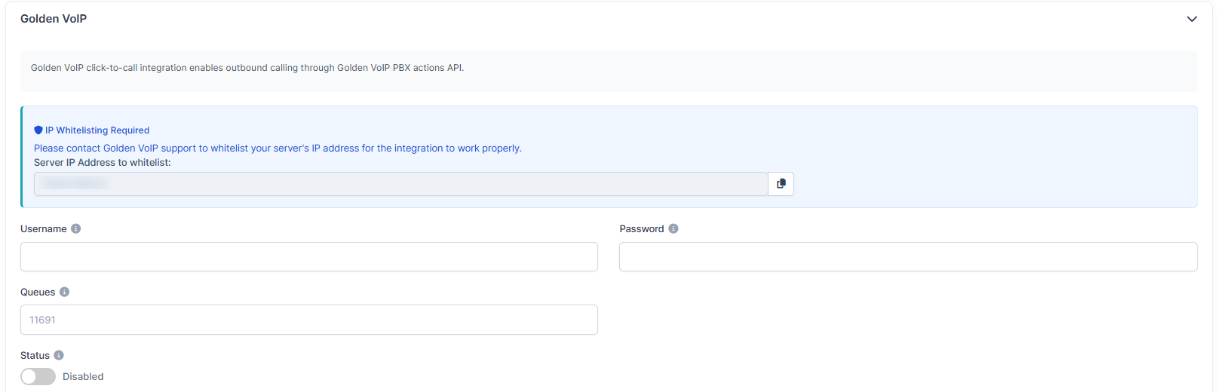
Task: Copy the server IP address
Action: (781, 184)
